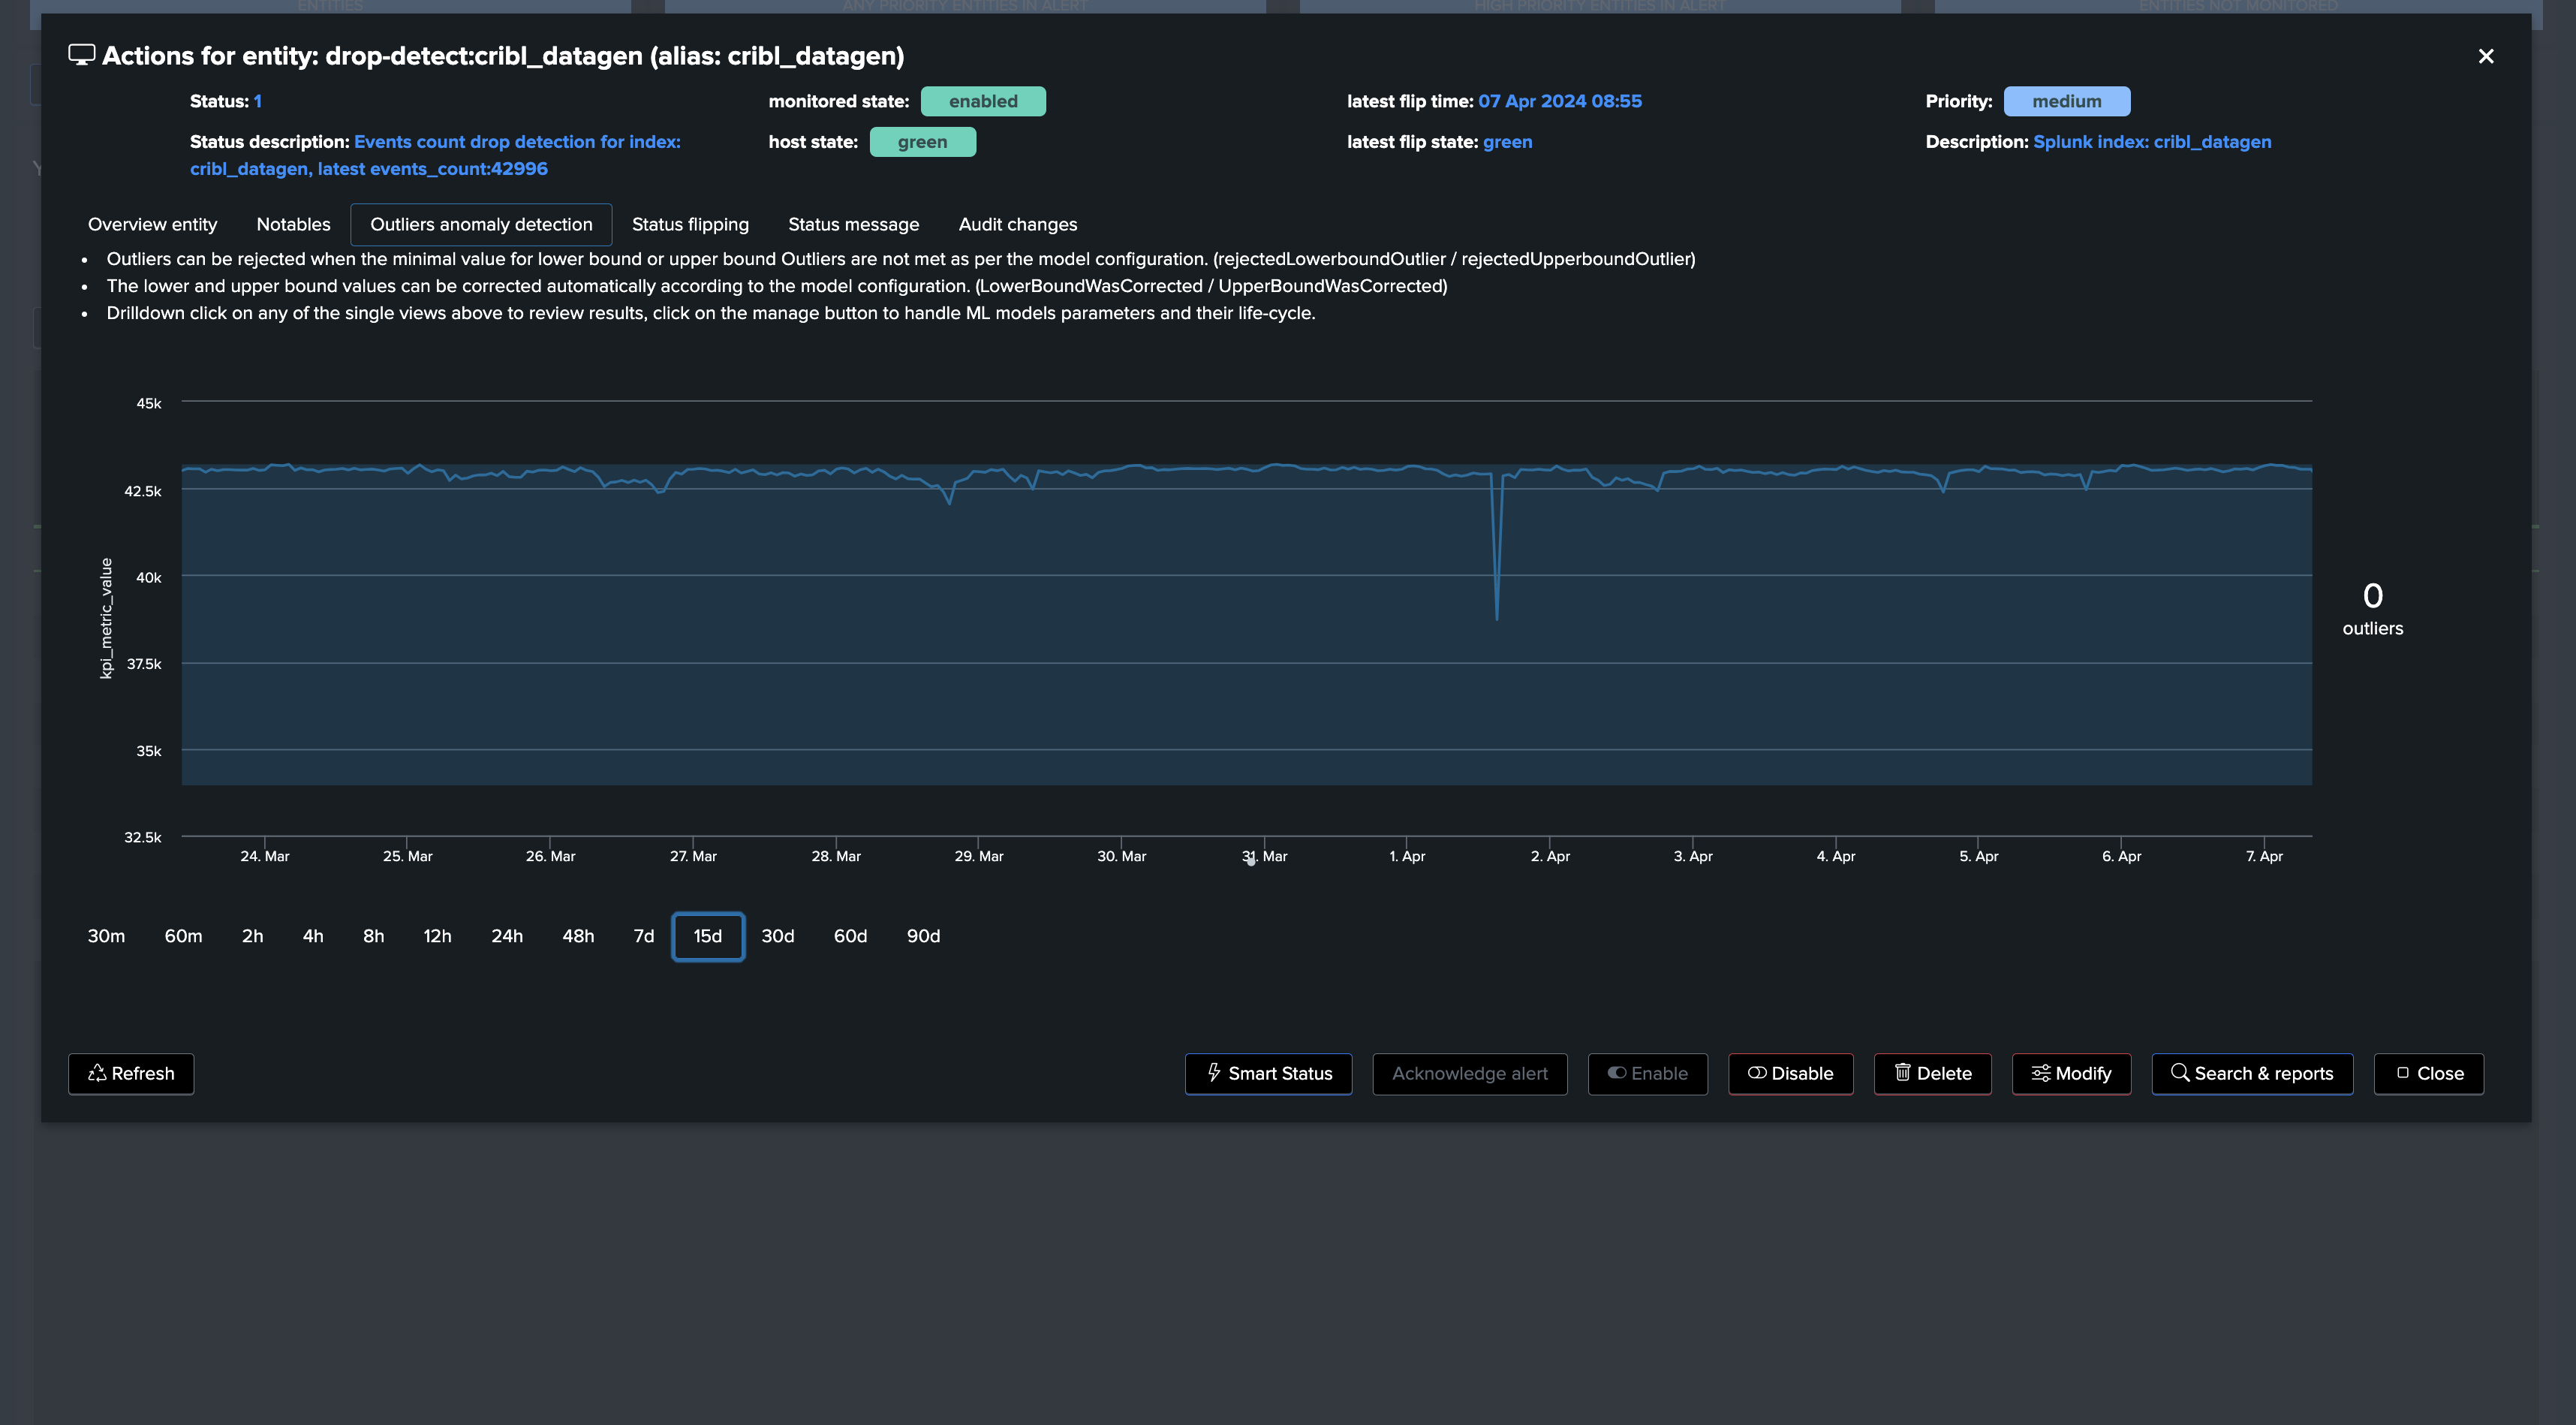
Task: Click the latest flip time date link
Action: tap(1559, 101)
